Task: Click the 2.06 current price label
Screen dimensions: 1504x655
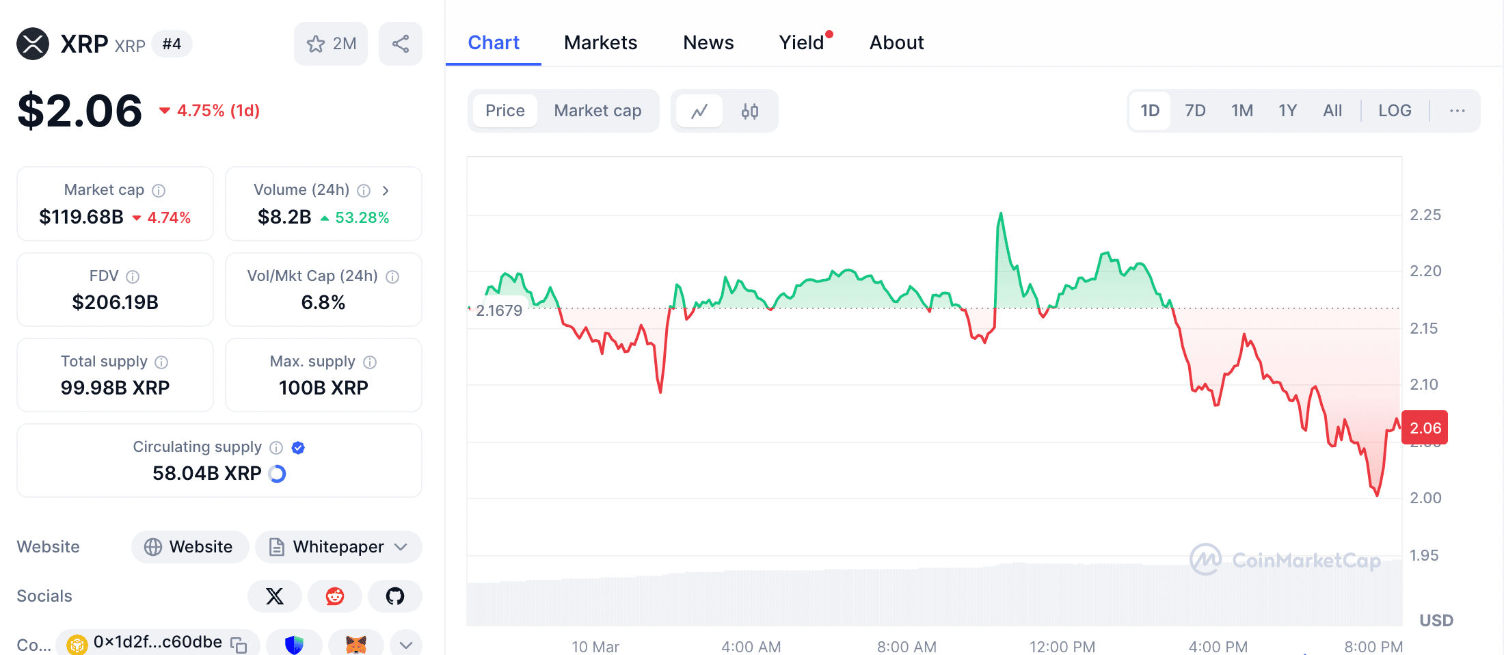Action: (1425, 428)
